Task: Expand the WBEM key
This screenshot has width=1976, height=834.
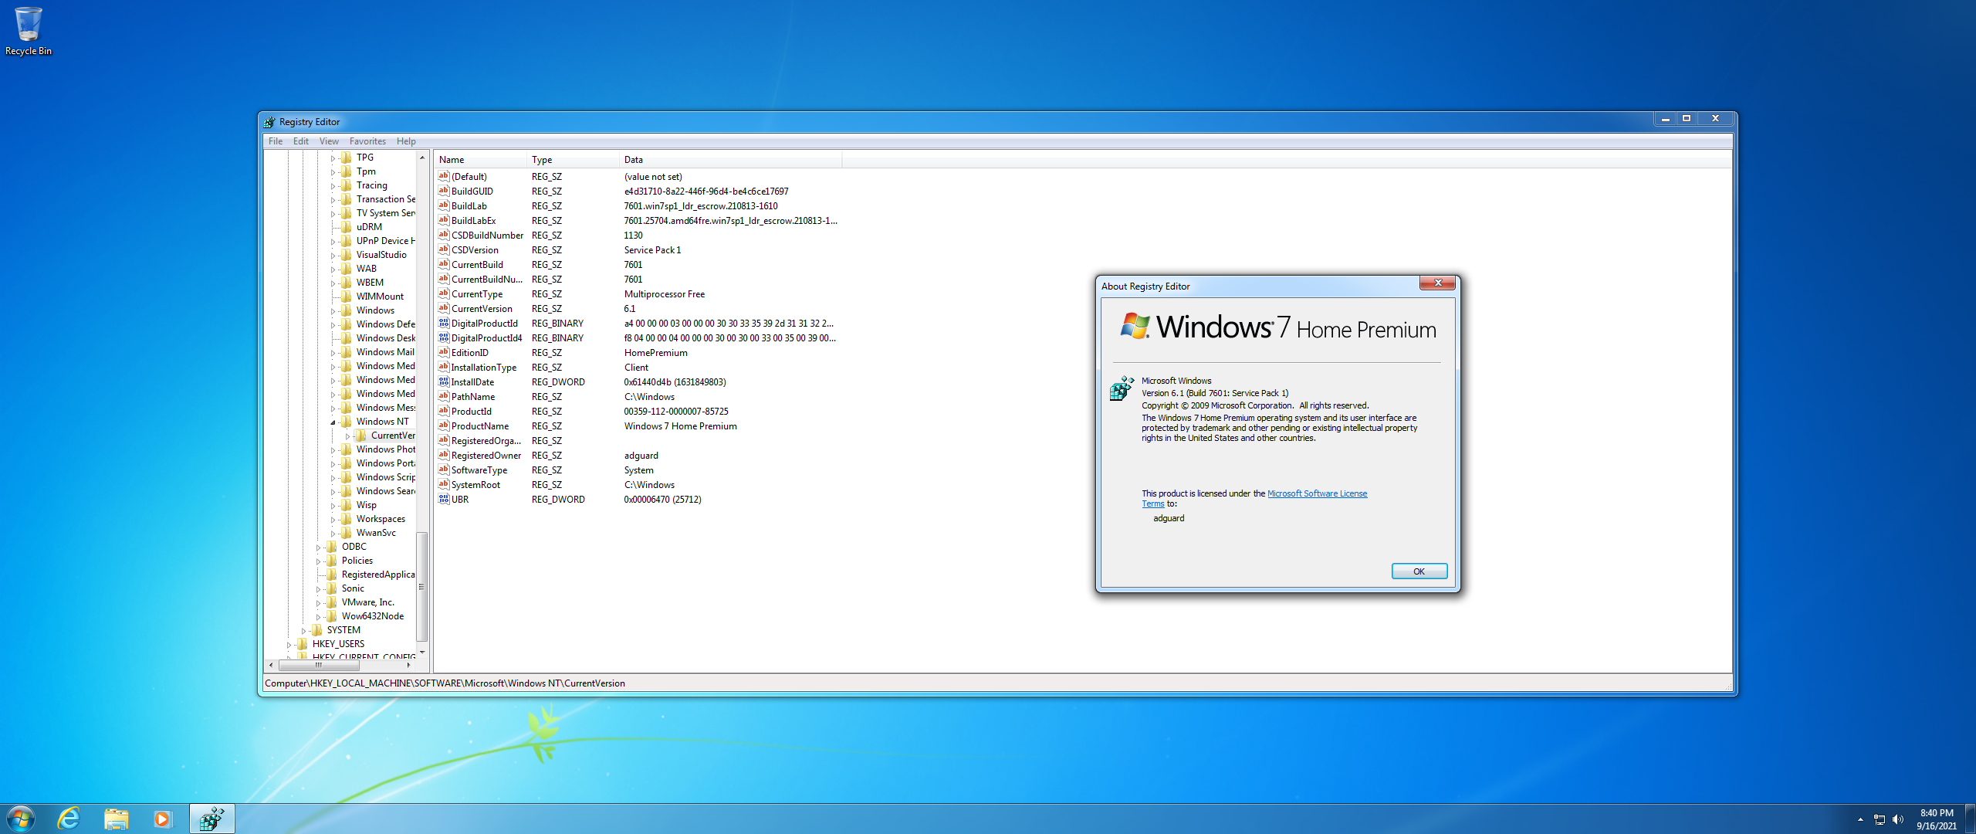Action: pos(333,283)
